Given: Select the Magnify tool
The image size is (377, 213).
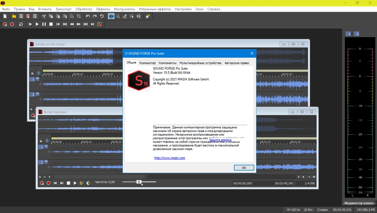Looking at the screenshot, I should coord(118,16).
